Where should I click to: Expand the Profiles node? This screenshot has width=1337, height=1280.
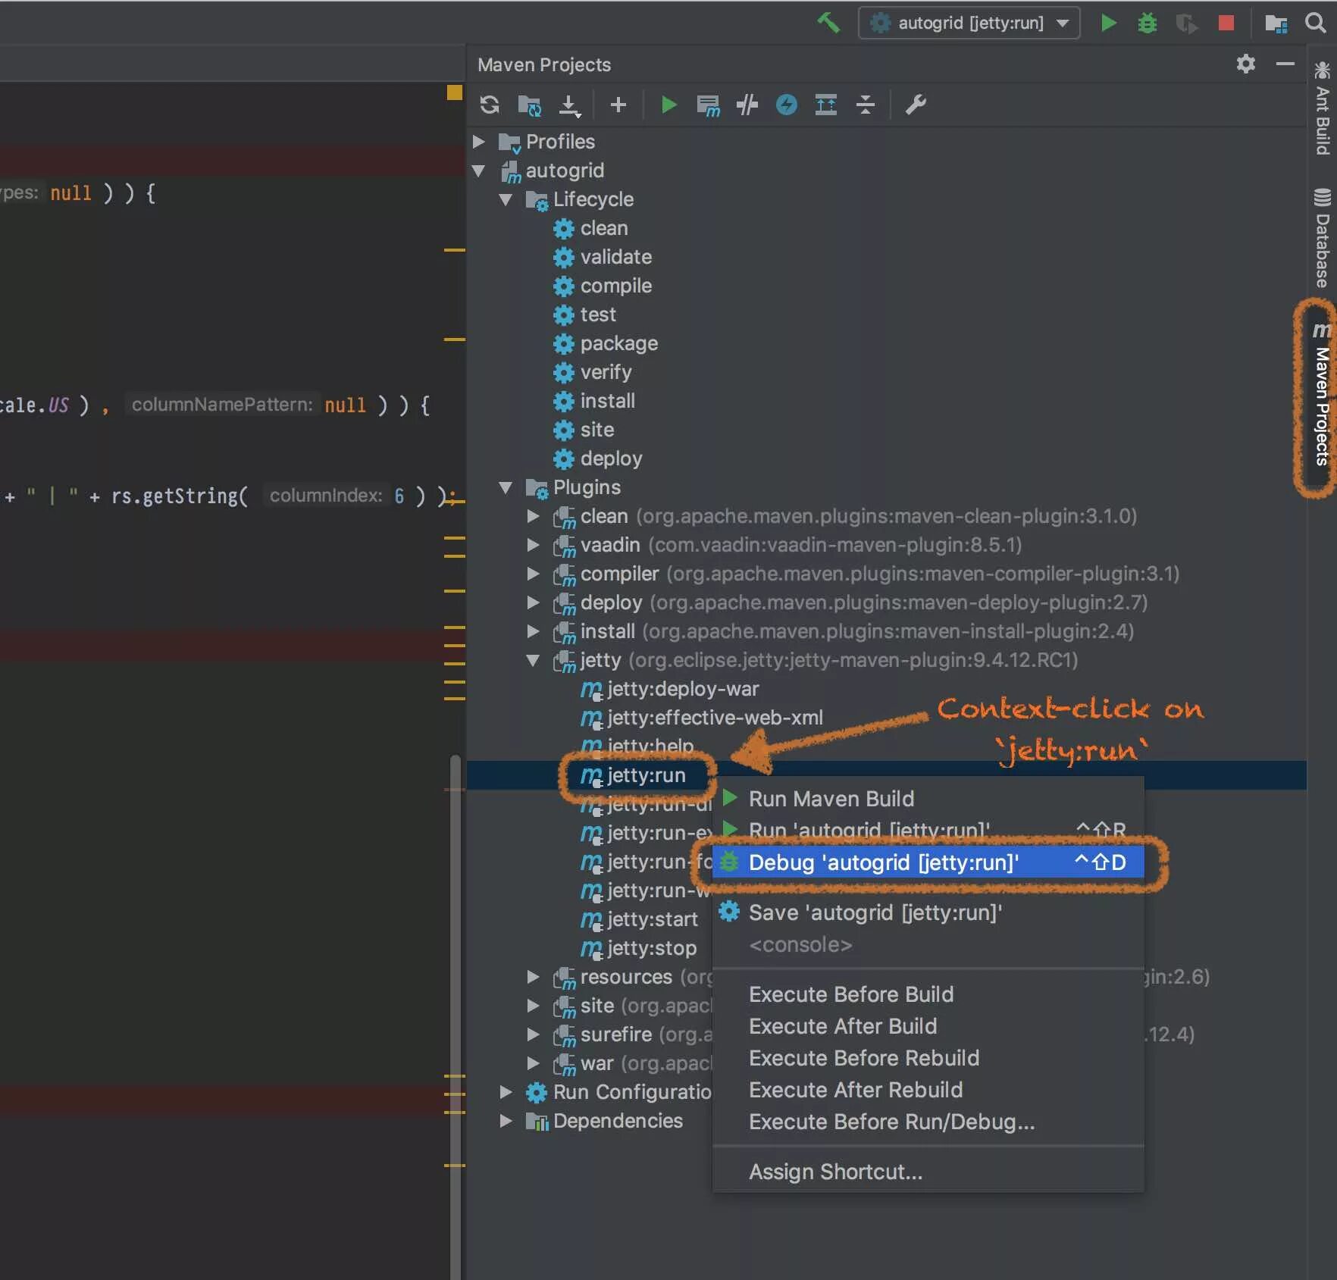tap(479, 142)
